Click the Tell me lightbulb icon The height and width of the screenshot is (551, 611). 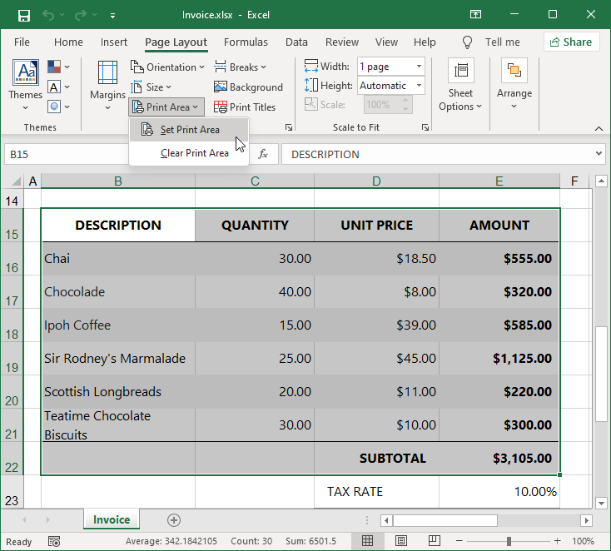pyautogui.click(x=468, y=42)
